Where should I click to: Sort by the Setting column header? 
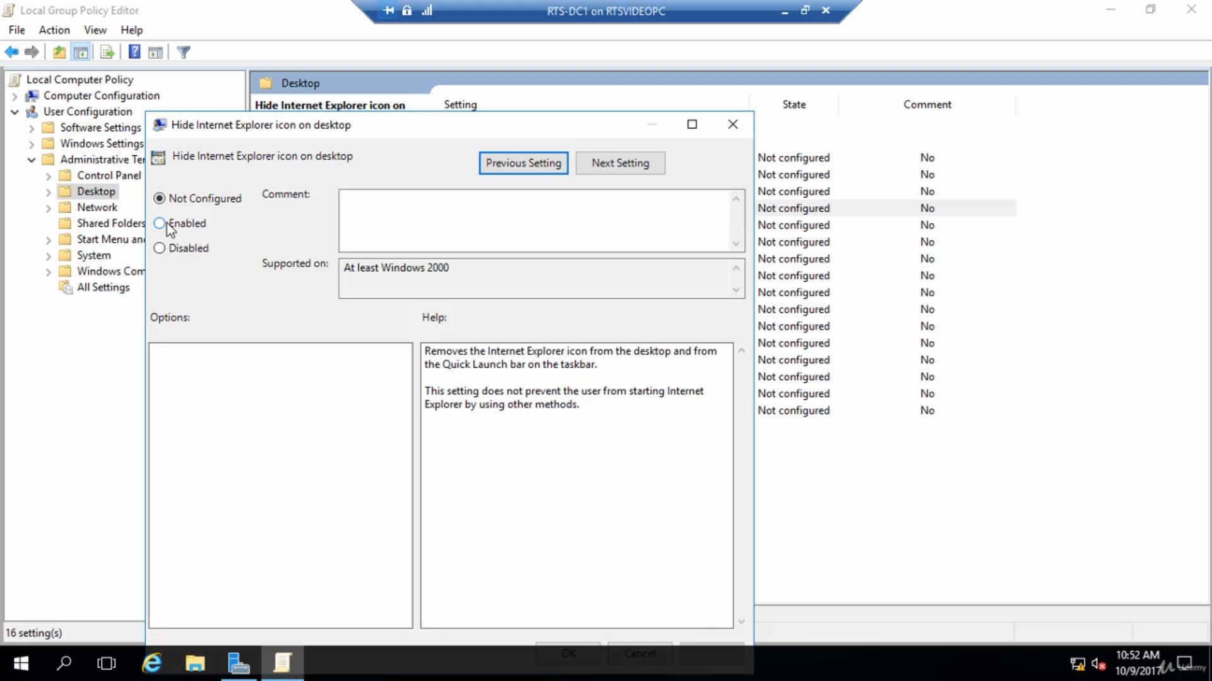(x=460, y=105)
